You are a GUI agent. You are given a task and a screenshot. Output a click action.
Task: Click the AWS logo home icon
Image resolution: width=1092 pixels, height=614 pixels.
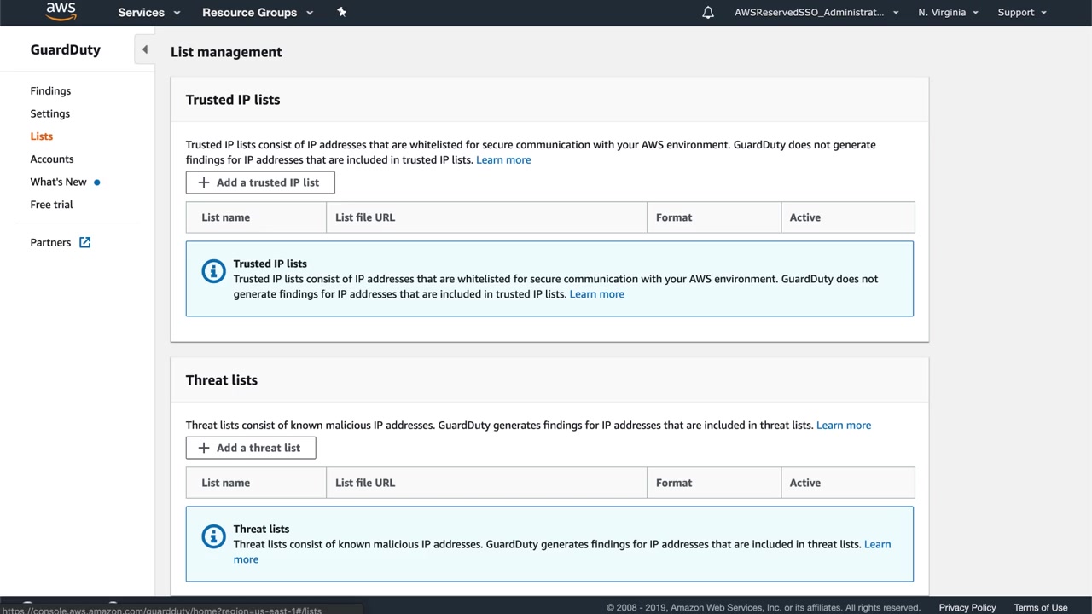point(61,11)
